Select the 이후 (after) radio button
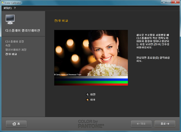The height and width of the screenshot is (132, 181). [x=88, y=100]
